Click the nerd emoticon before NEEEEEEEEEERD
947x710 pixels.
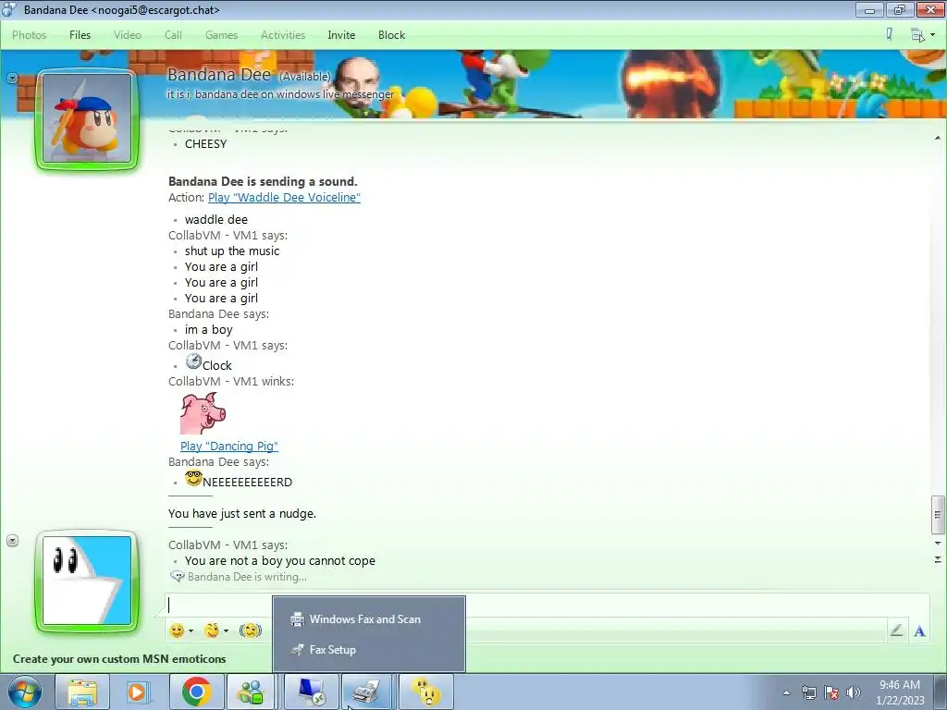193,478
